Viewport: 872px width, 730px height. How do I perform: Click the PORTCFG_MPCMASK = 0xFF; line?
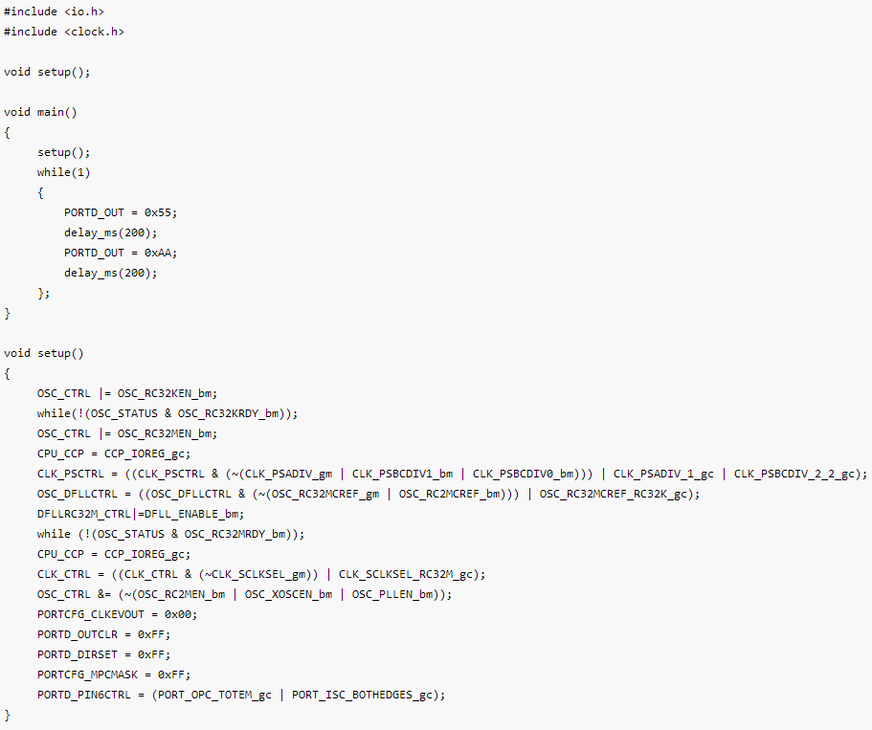(114, 675)
